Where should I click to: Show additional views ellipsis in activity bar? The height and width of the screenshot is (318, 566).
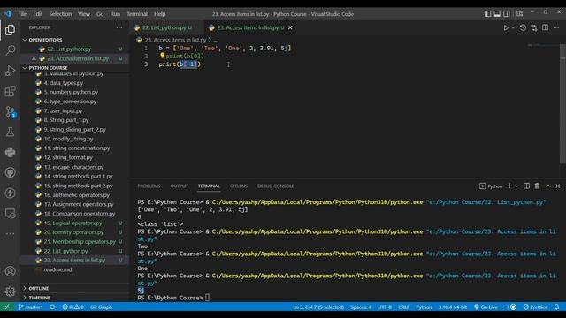(x=10, y=233)
